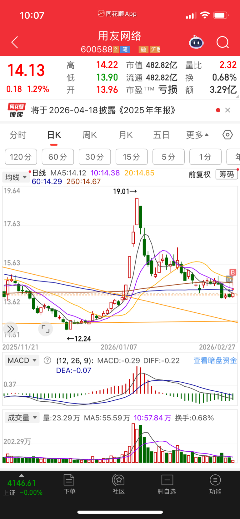Screen dimensions: 240x519
Task: Tap the 同花顺速递 news logo
Action: pos(16,110)
